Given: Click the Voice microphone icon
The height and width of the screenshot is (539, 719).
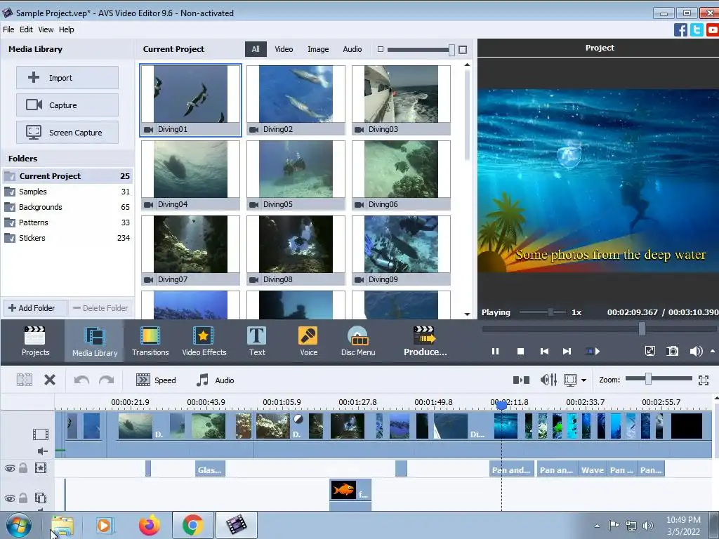Looking at the screenshot, I should pos(308,336).
